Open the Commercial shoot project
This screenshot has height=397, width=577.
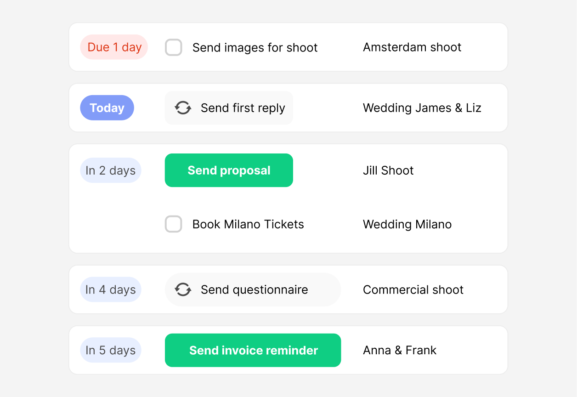(413, 289)
